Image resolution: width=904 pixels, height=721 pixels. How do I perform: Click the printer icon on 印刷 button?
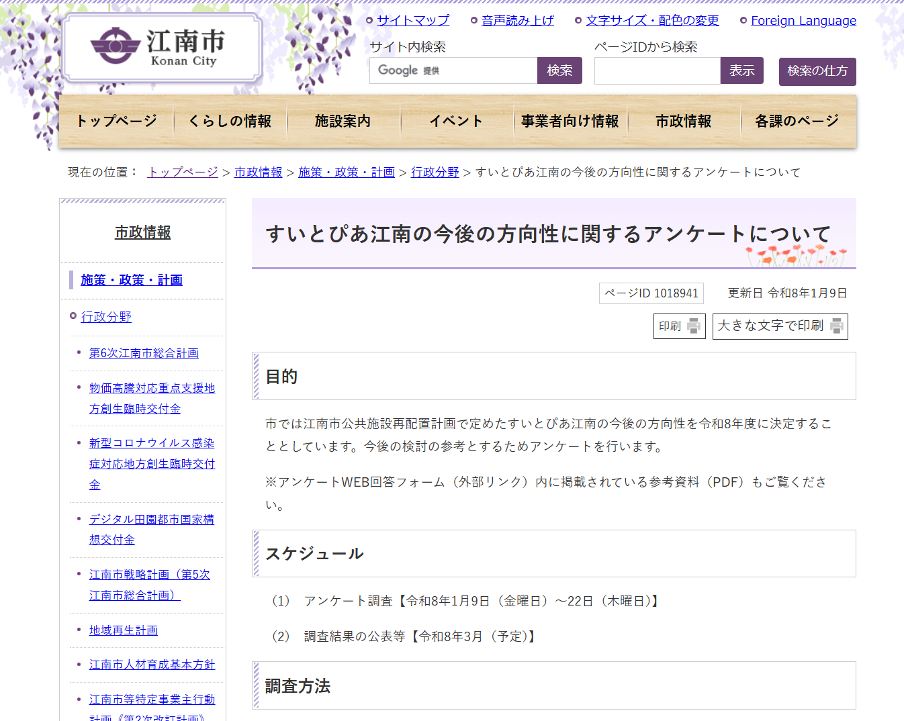[x=694, y=326]
